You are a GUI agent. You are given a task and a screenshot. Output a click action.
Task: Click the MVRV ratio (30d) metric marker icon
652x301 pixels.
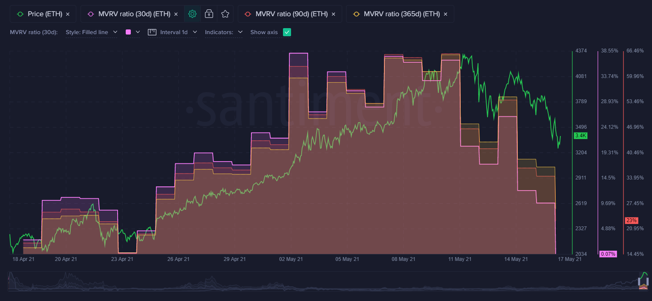(x=90, y=14)
